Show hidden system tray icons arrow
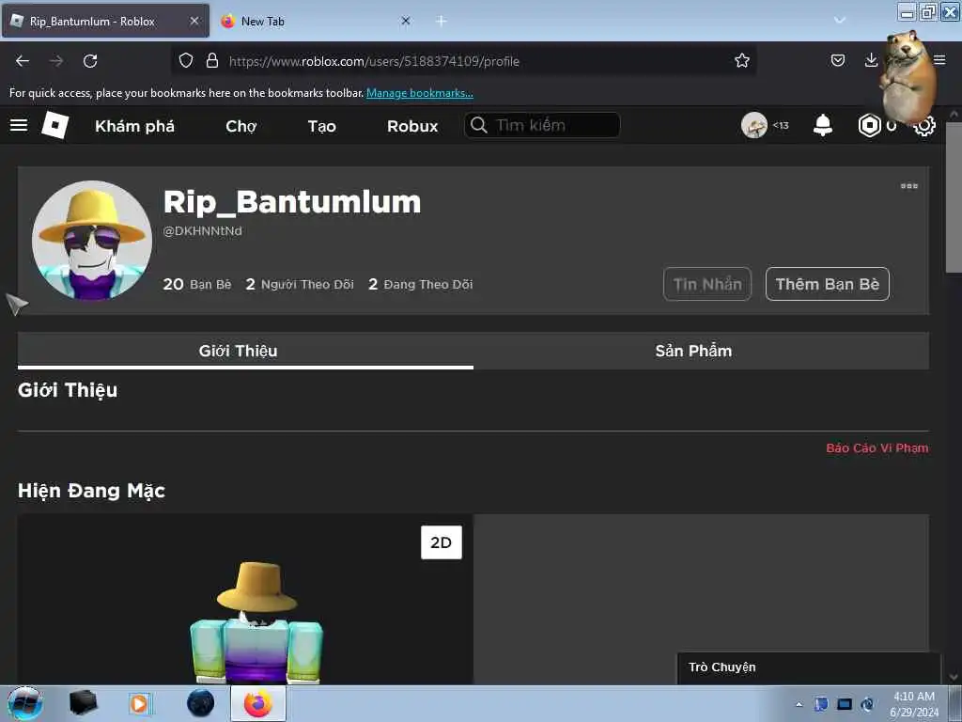Image resolution: width=962 pixels, height=722 pixels. (799, 704)
